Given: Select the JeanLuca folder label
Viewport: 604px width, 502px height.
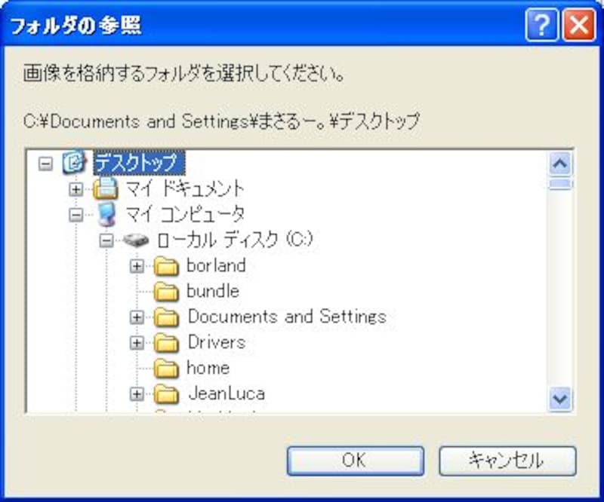Looking at the screenshot, I should tap(226, 393).
